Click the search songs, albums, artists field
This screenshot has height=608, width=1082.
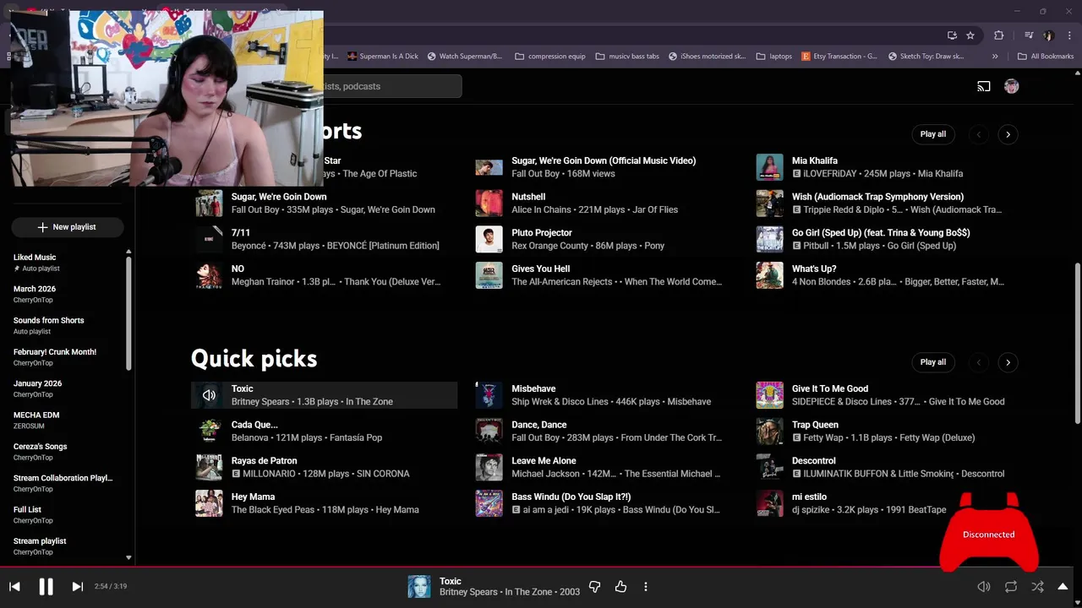pos(392,86)
